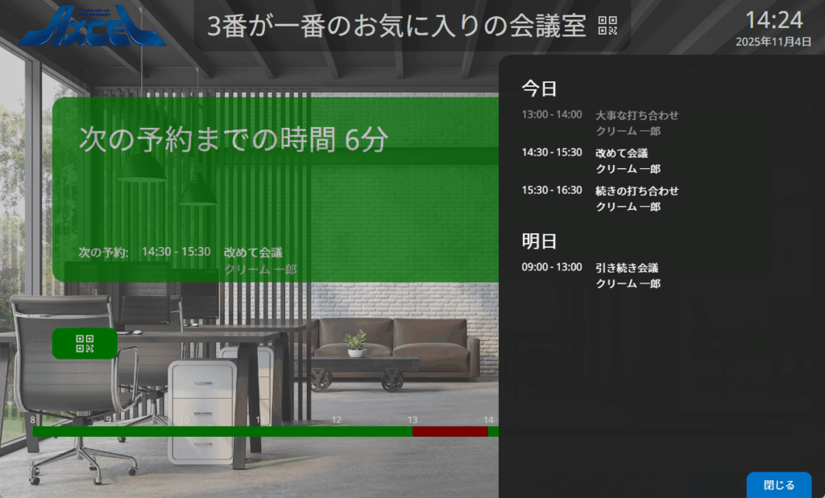Click the long green free segment on timeline
825x498 pixels.
222,431
